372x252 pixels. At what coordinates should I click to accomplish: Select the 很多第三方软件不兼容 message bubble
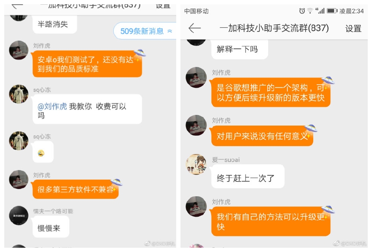click(x=75, y=189)
